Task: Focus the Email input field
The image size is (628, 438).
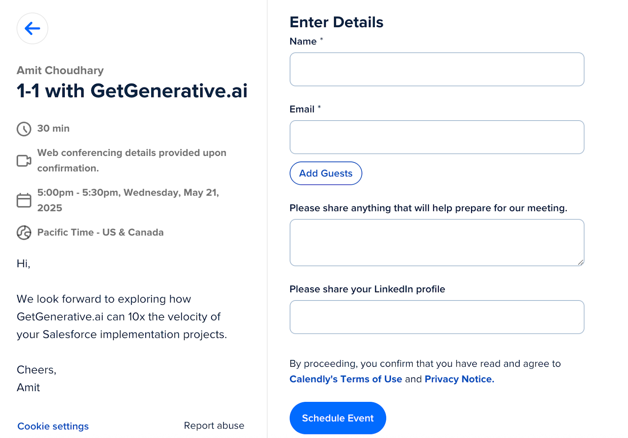Action: click(x=437, y=137)
